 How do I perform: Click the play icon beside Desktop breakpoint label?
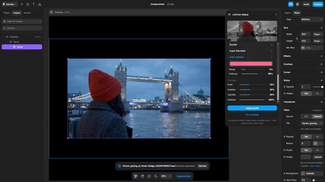coord(51,12)
